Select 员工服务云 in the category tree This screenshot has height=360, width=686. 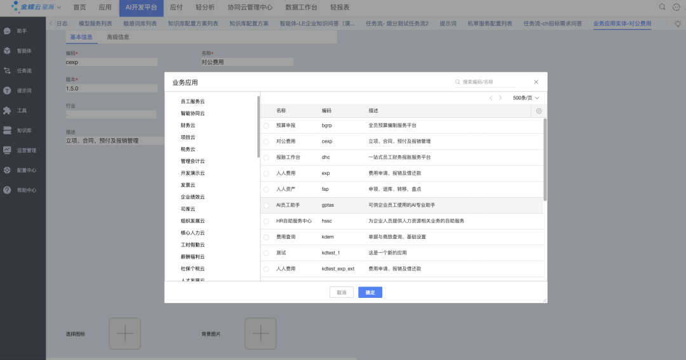click(x=192, y=101)
